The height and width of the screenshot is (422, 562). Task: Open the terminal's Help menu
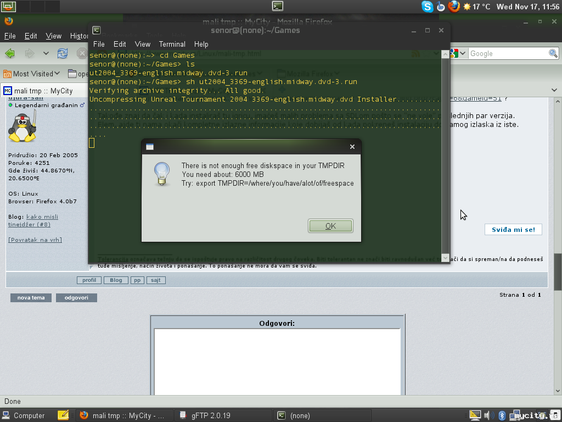[x=201, y=44]
